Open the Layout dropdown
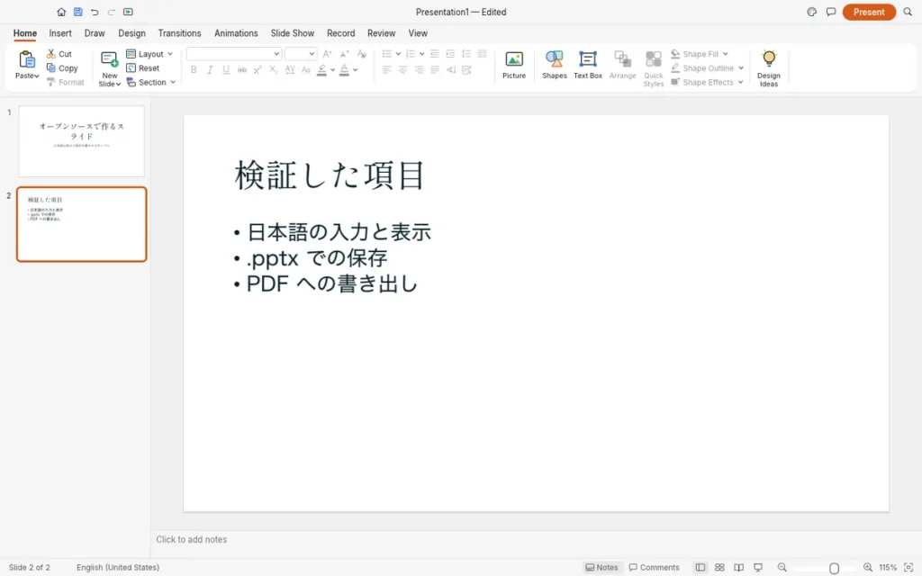Viewport: 922px width, 576px height. [149, 54]
